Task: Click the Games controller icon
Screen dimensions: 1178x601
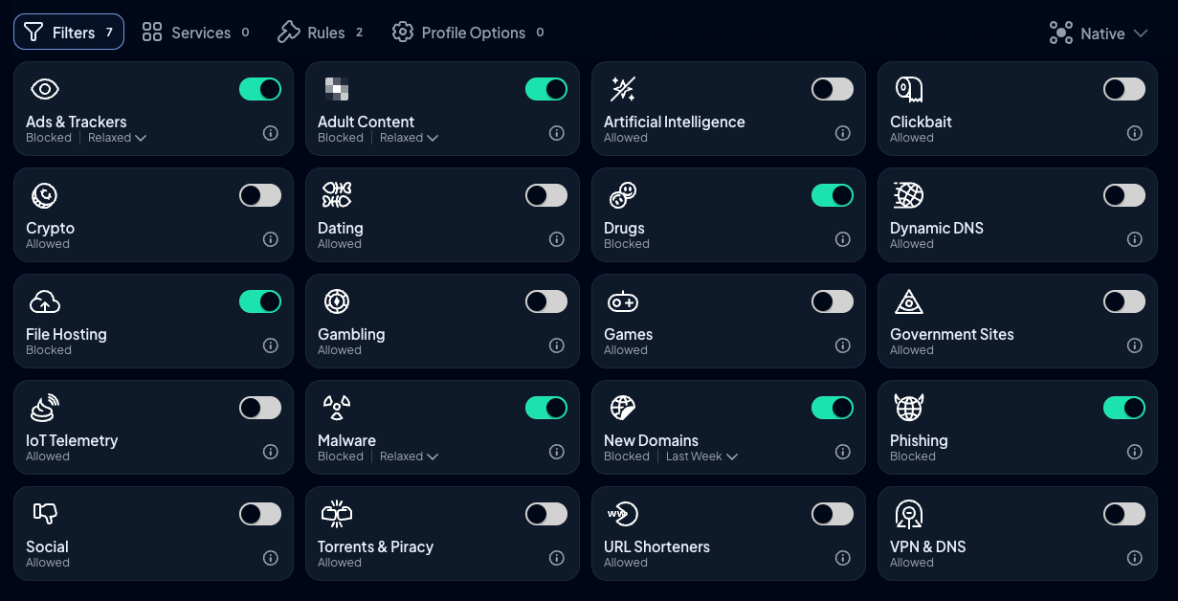Action: 623,302
